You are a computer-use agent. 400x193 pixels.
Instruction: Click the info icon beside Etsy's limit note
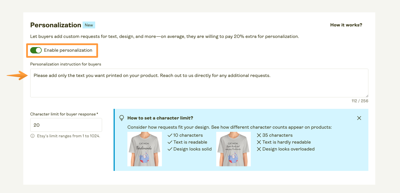coord(32,136)
